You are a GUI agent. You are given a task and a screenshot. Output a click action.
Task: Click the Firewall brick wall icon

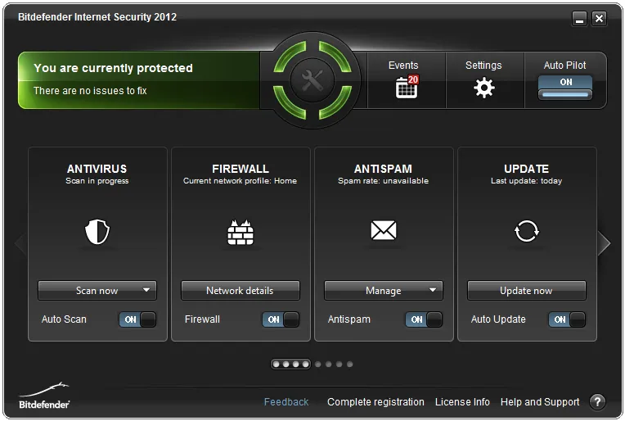tap(241, 232)
